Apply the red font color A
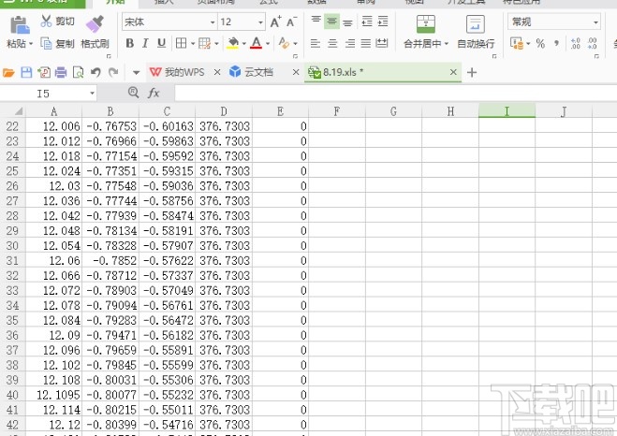Screen dimensions: 617x436 [257, 43]
